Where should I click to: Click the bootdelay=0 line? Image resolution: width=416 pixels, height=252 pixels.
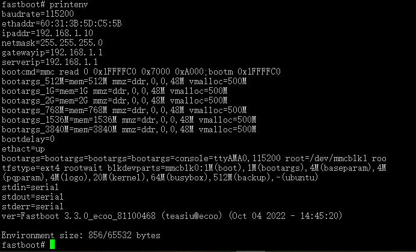coord(28,139)
